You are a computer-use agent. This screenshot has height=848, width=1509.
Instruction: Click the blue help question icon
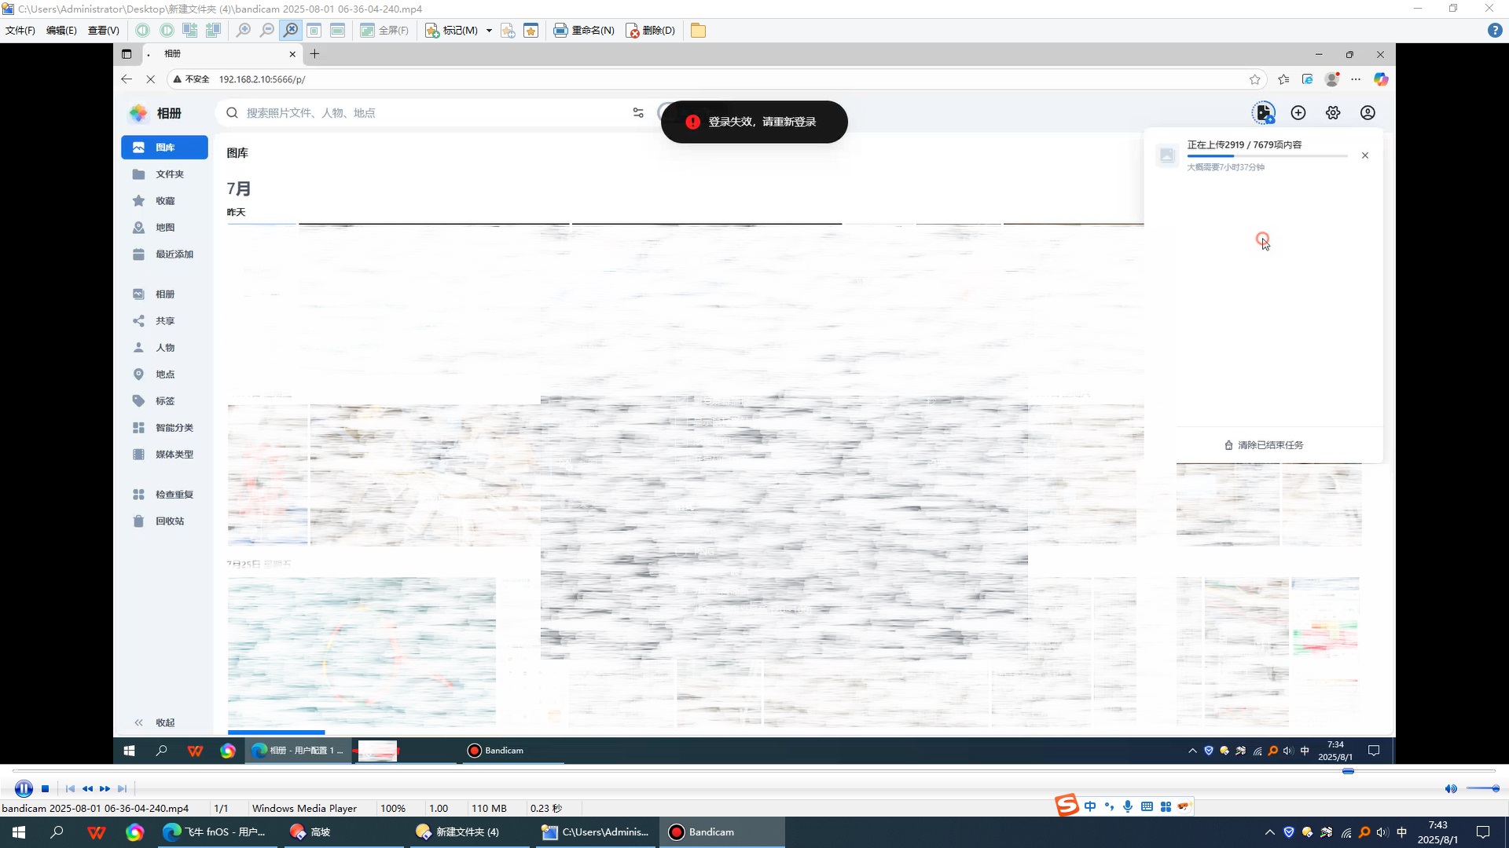pos(1495,30)
